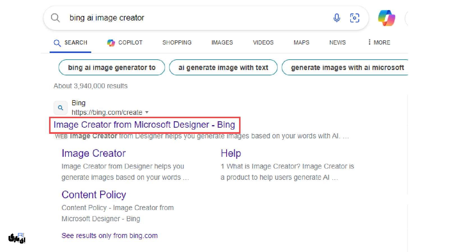The image size is (449, 252).
Task: Click 'See results only from bing.com'
Action: click(110, 235)
